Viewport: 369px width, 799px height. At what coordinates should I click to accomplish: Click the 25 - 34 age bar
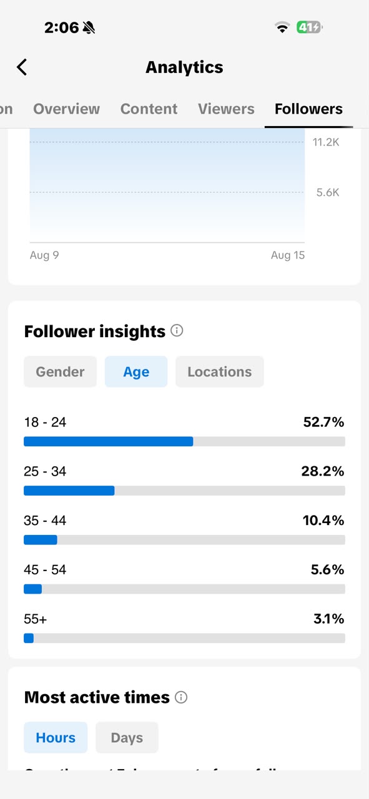pos(184,491)
